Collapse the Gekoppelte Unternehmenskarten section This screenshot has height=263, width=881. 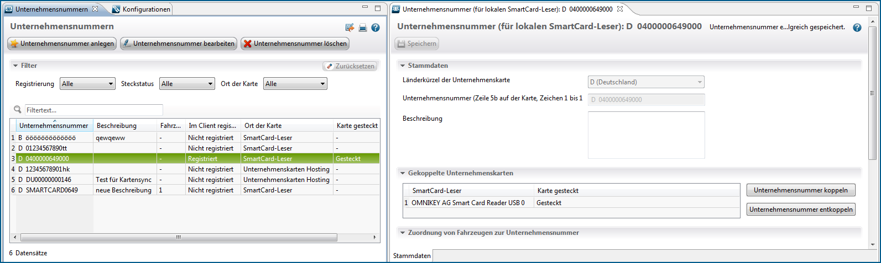[403, 173]
